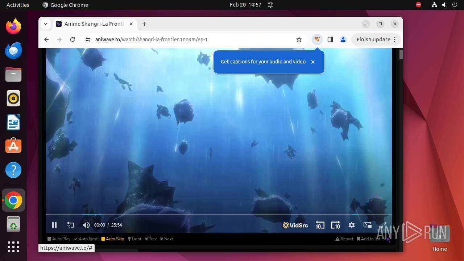Open the tab search dropdown
464x261 pixels.
[45, 24]
